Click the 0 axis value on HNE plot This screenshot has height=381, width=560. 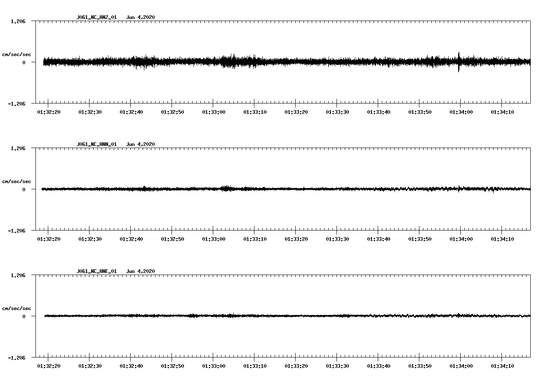point(24,316)
